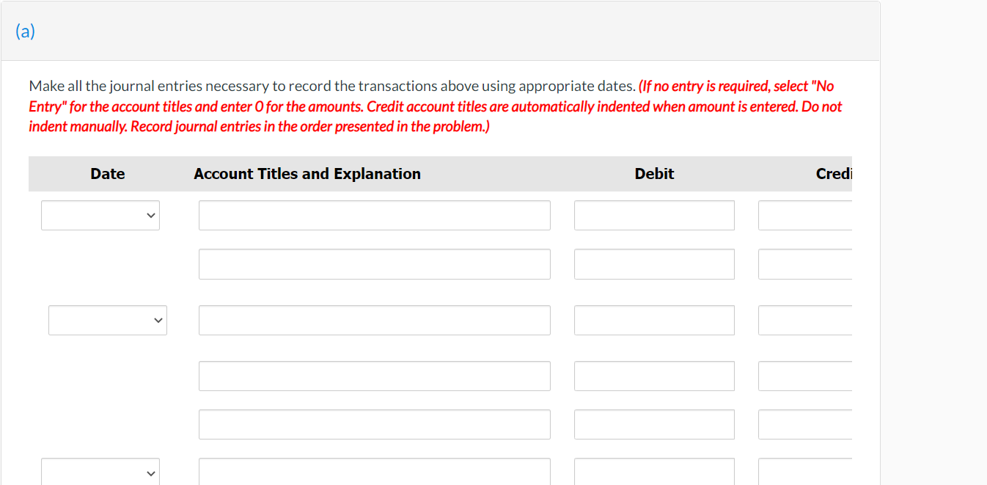Focus the third Debit amount field
The width and height of the screenshot is (987, 485).
pyautogui.click(x=653, y=320)
